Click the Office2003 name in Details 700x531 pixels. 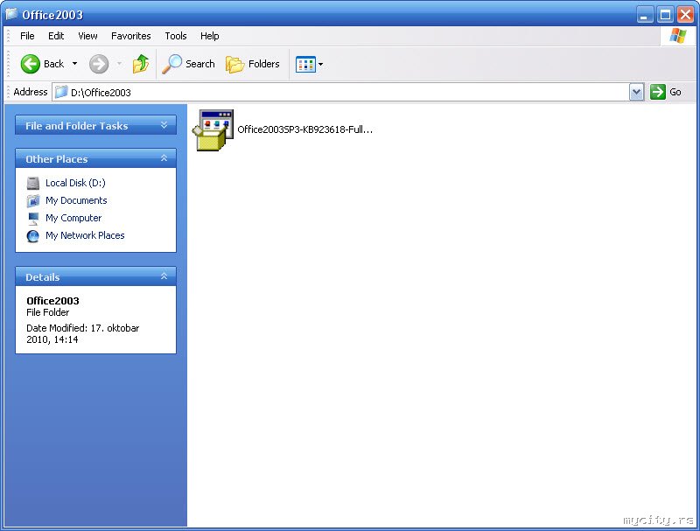click(x=52, y=301)
